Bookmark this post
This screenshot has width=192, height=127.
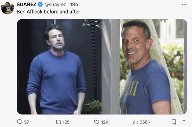coord(174,122)
